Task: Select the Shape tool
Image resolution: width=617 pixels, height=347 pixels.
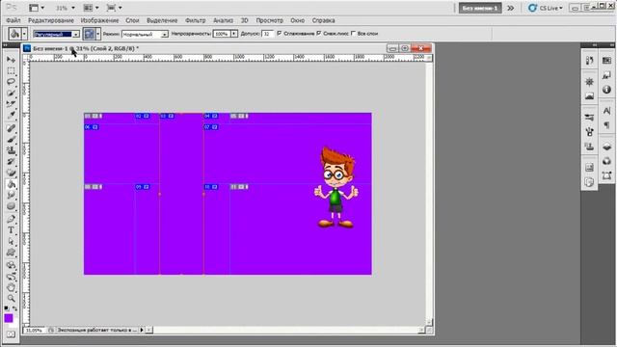Action: 11,253
